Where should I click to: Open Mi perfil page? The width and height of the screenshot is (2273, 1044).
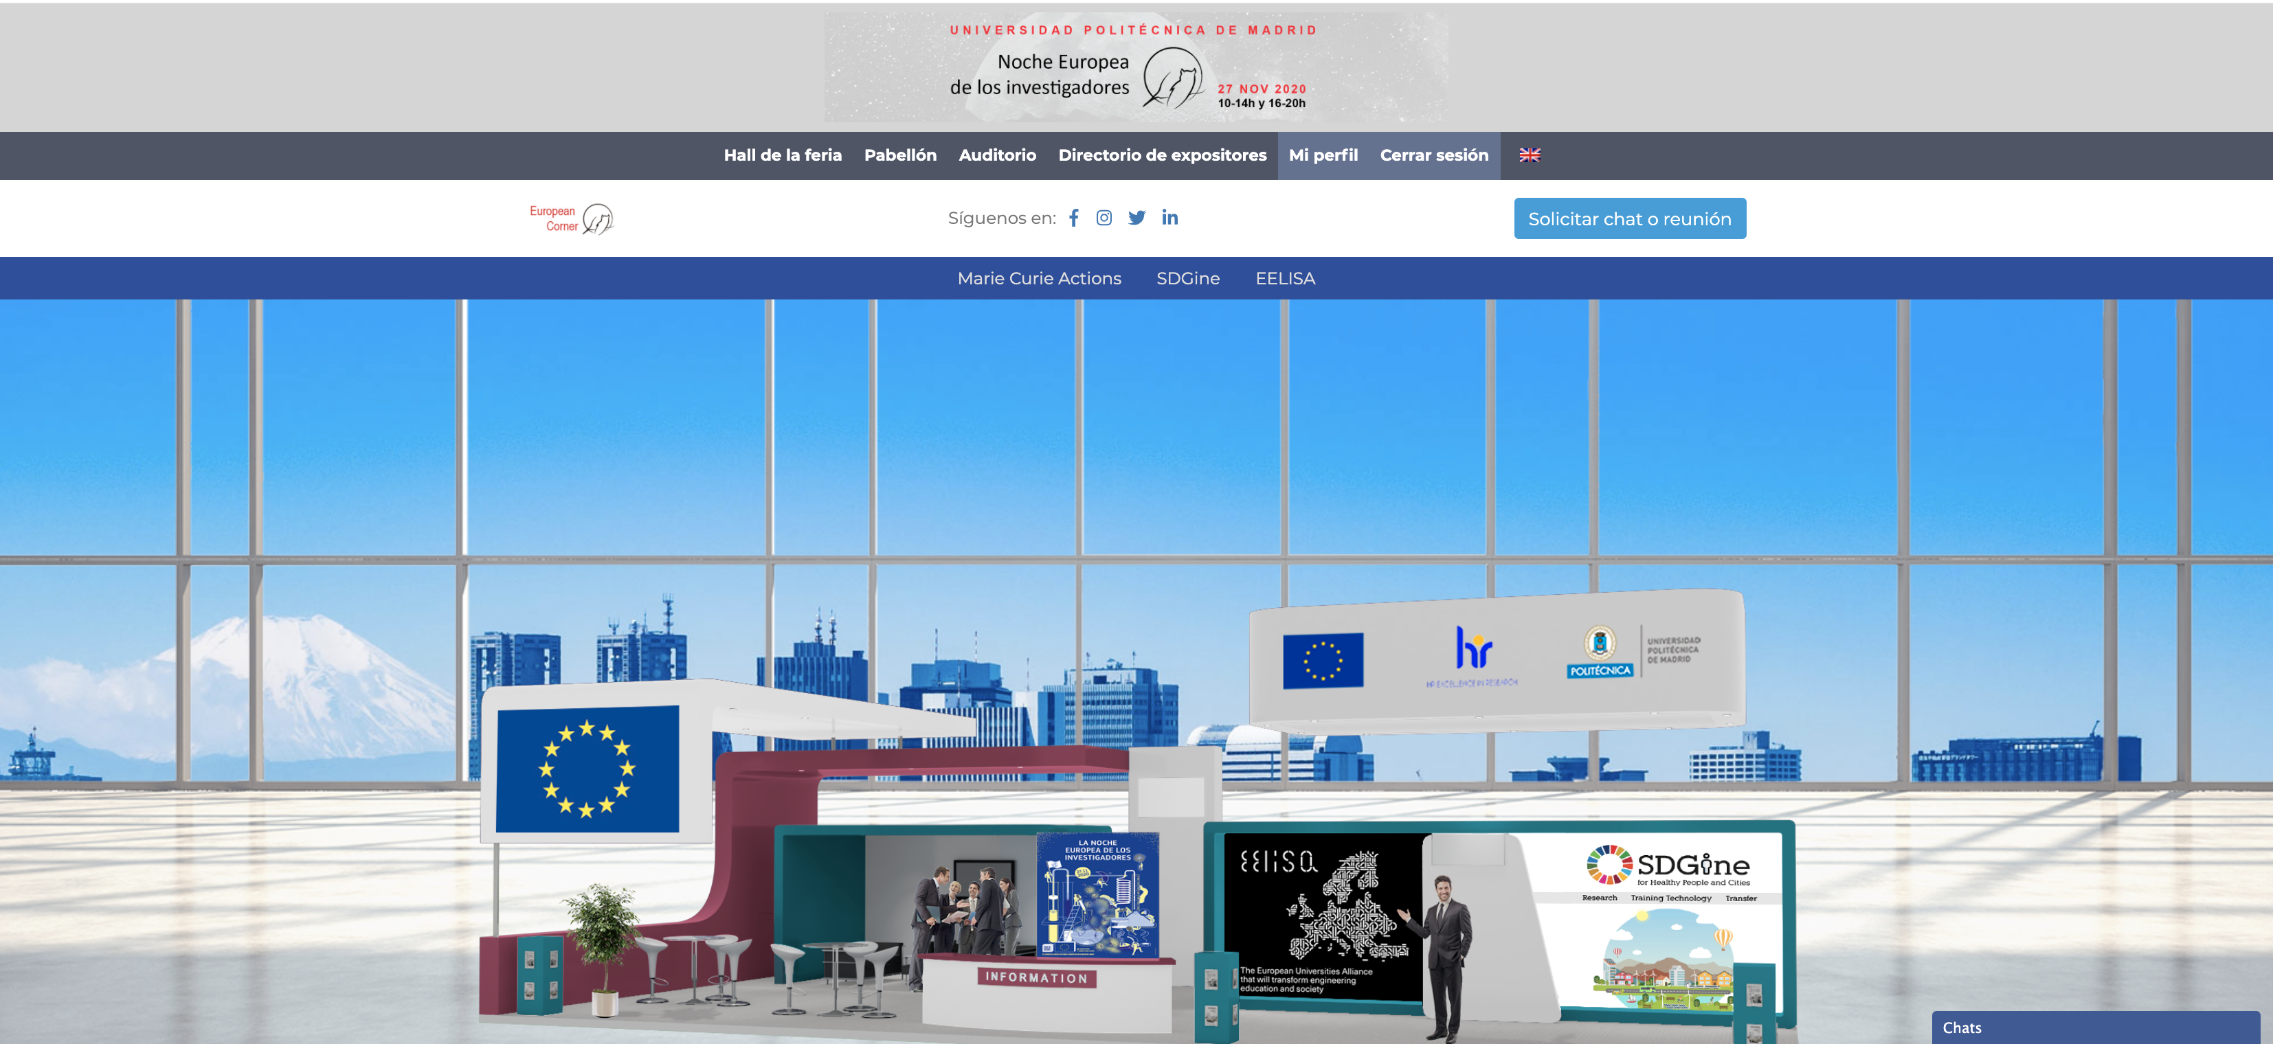[x=1323, y=155]
